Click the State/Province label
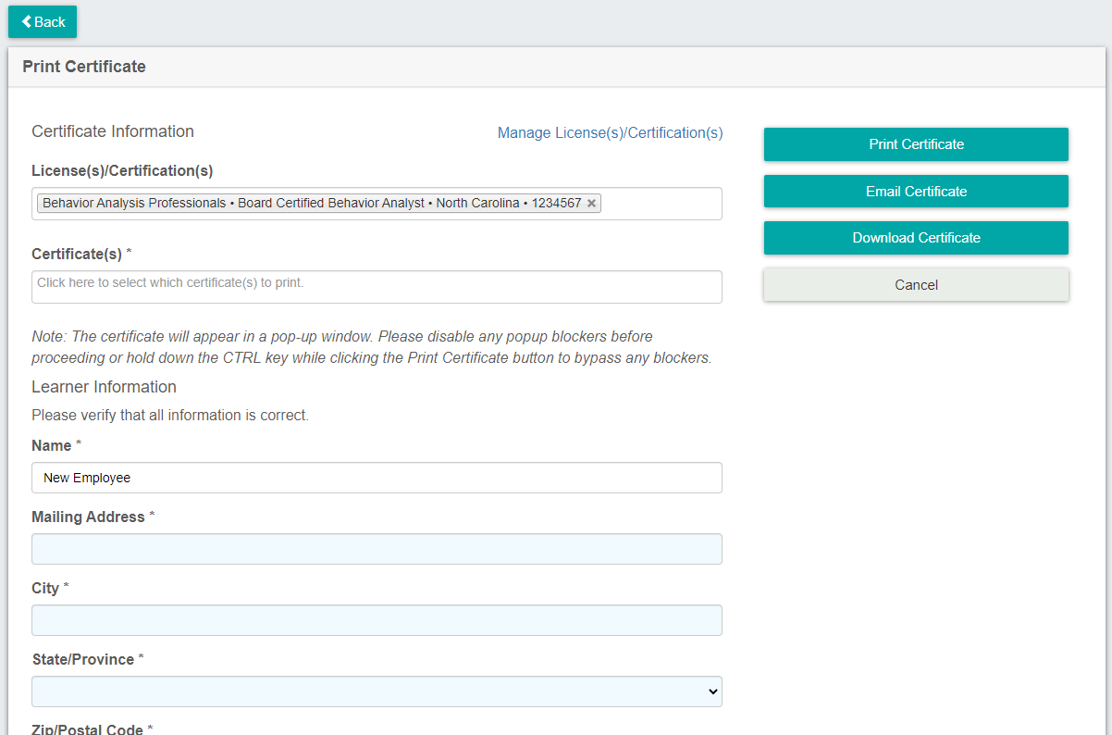The width and height of the screenshot is (1112, 735). click(82, 660)
